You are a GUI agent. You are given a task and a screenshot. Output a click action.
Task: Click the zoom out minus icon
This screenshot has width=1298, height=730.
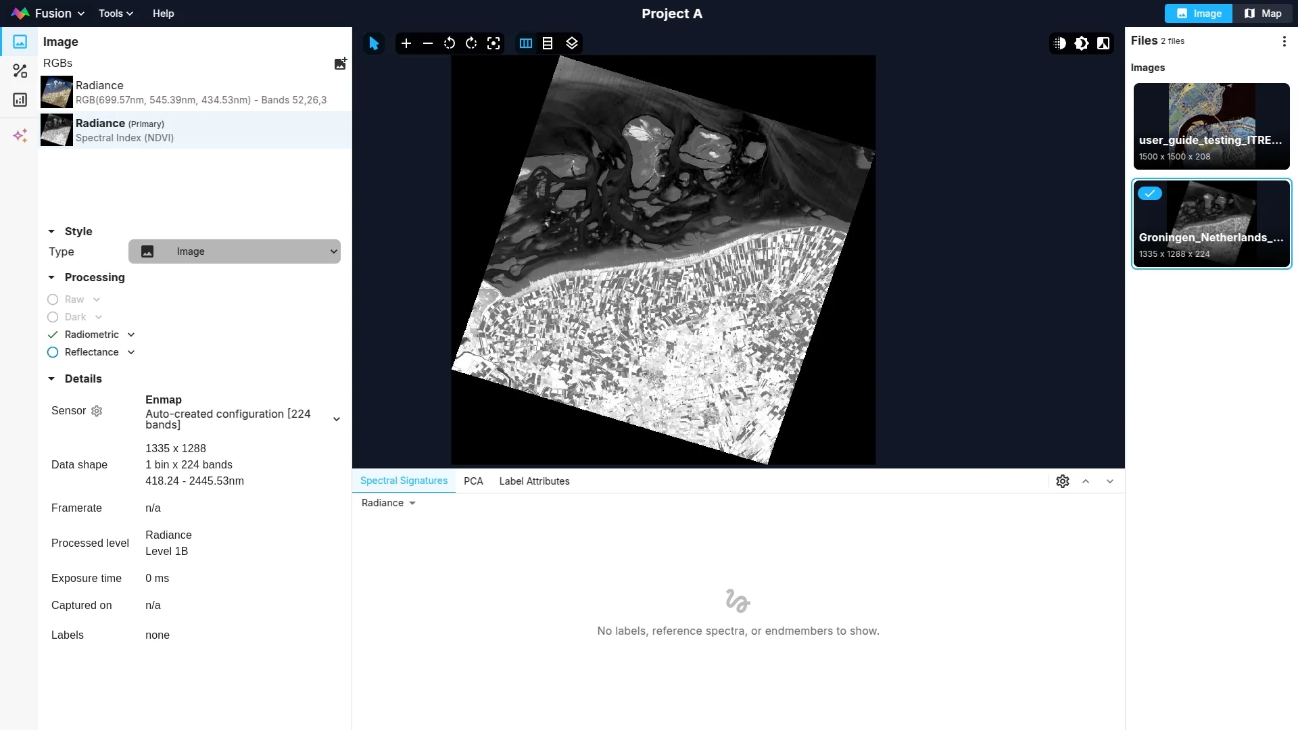(427, 43)
